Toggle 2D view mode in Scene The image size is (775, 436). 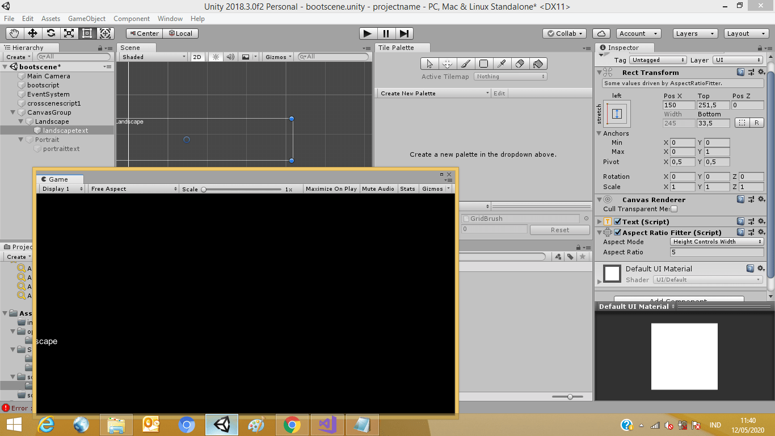197,57
